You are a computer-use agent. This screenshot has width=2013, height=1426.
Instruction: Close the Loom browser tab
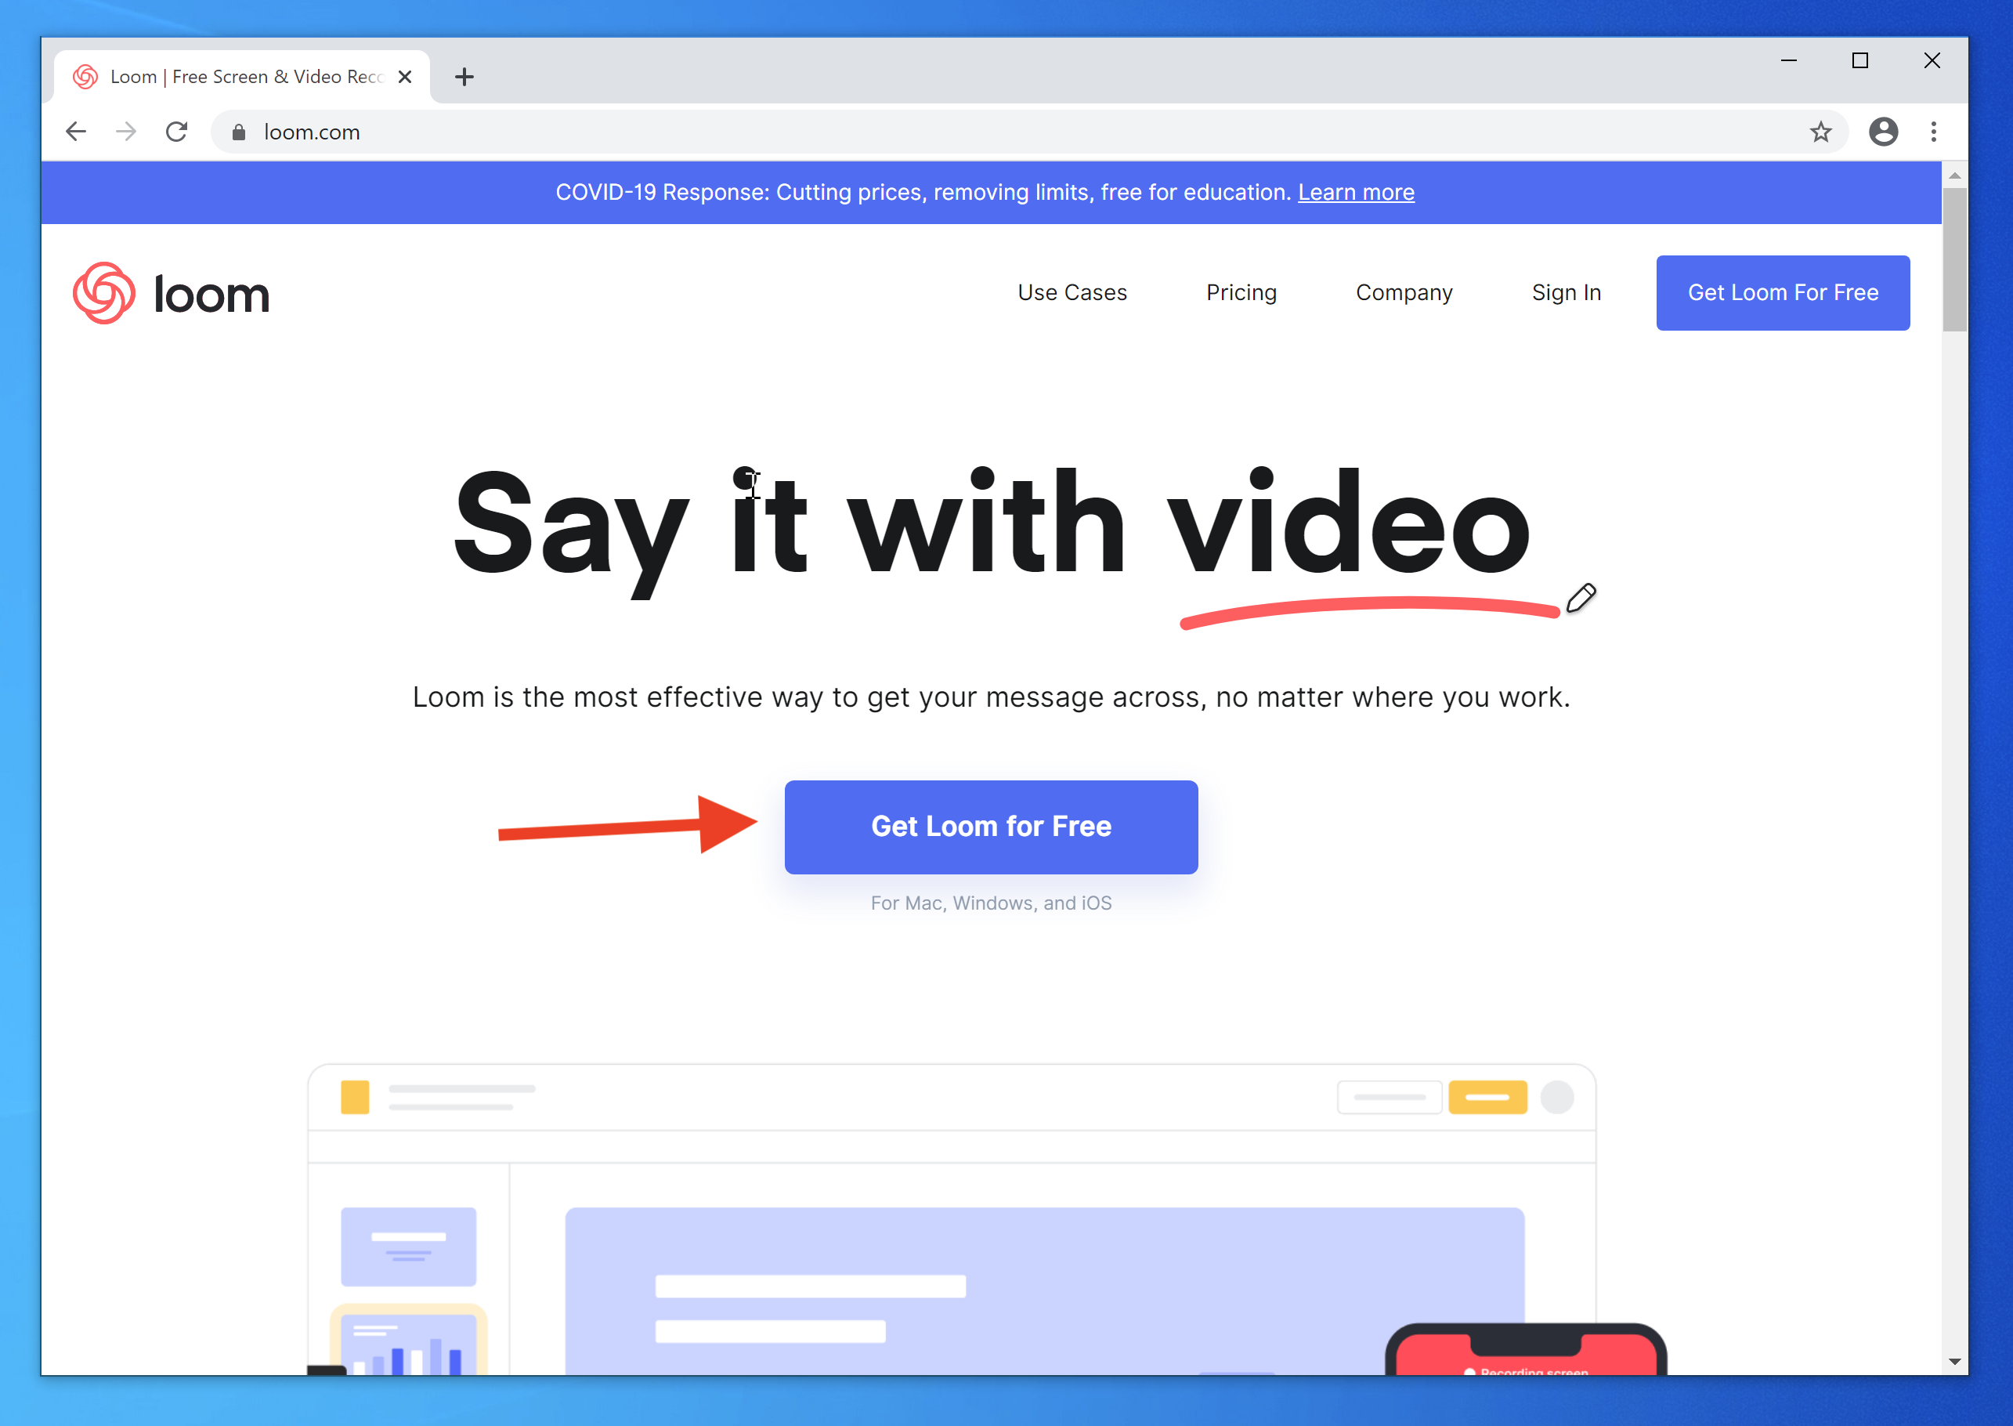(x=405, y=78)
